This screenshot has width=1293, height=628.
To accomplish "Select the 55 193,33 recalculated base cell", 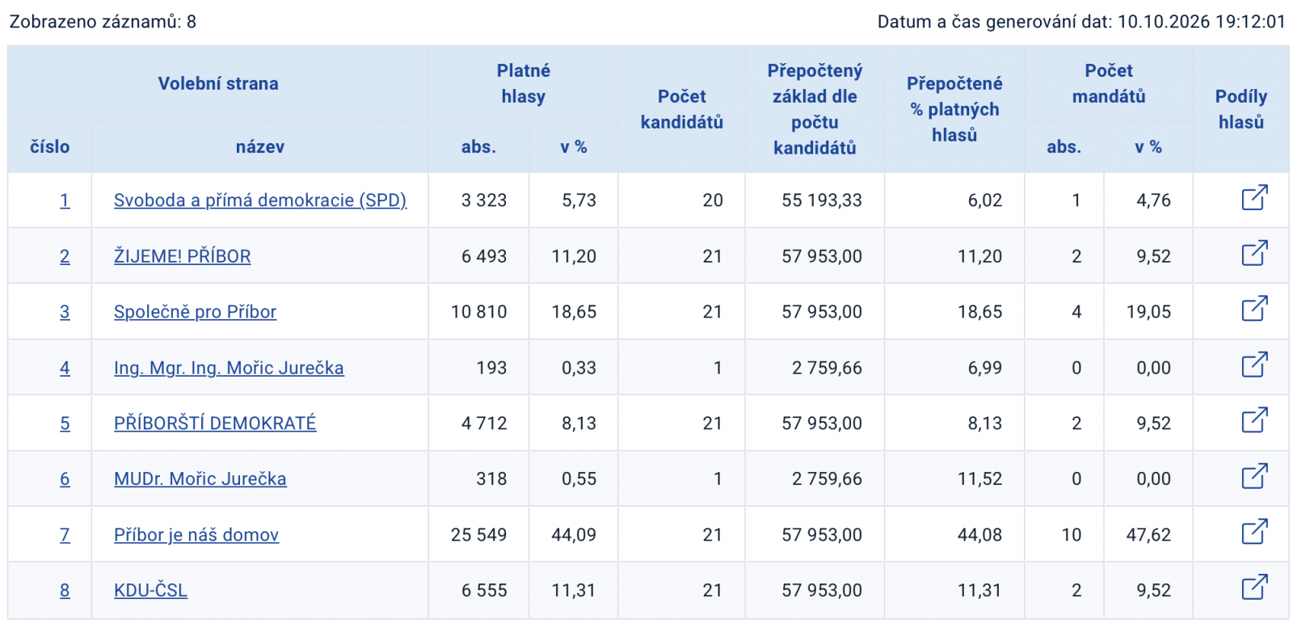I will (x=815, y=200).
